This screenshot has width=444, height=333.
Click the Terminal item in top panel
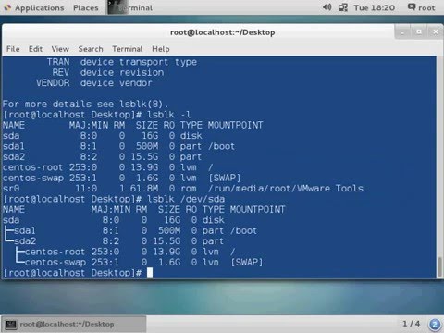pos(130,7)
